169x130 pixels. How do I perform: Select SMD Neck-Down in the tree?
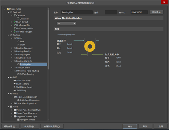pos(24,87)
